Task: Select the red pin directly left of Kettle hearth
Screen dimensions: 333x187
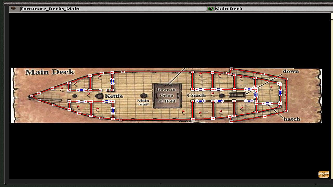Action: tap(88, 95)
